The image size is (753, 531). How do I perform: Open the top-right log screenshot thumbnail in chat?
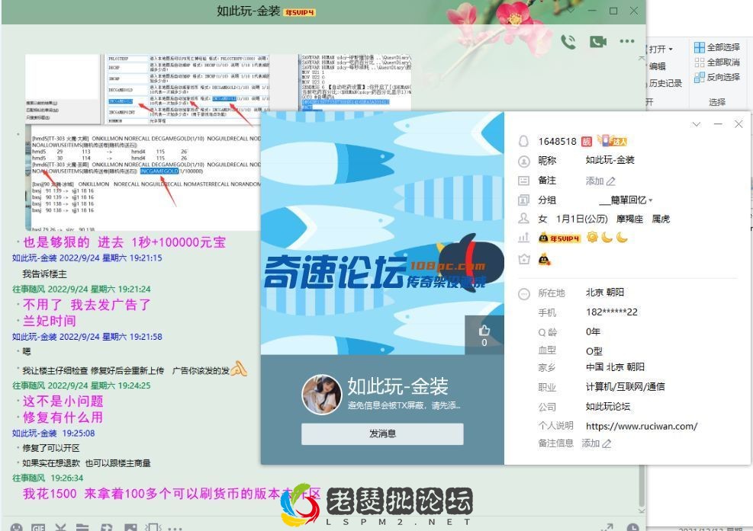pyautogui.click(x=356, y=82)
